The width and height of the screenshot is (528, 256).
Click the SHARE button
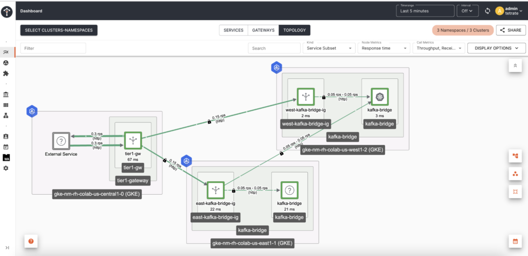pyautogui.click(x=511, y=30)
